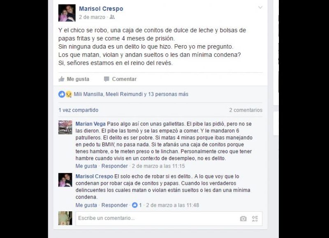This screenshot has height=238, width=329.
Task: View the 1 vez compartido shares
Action: pos(78,110)
